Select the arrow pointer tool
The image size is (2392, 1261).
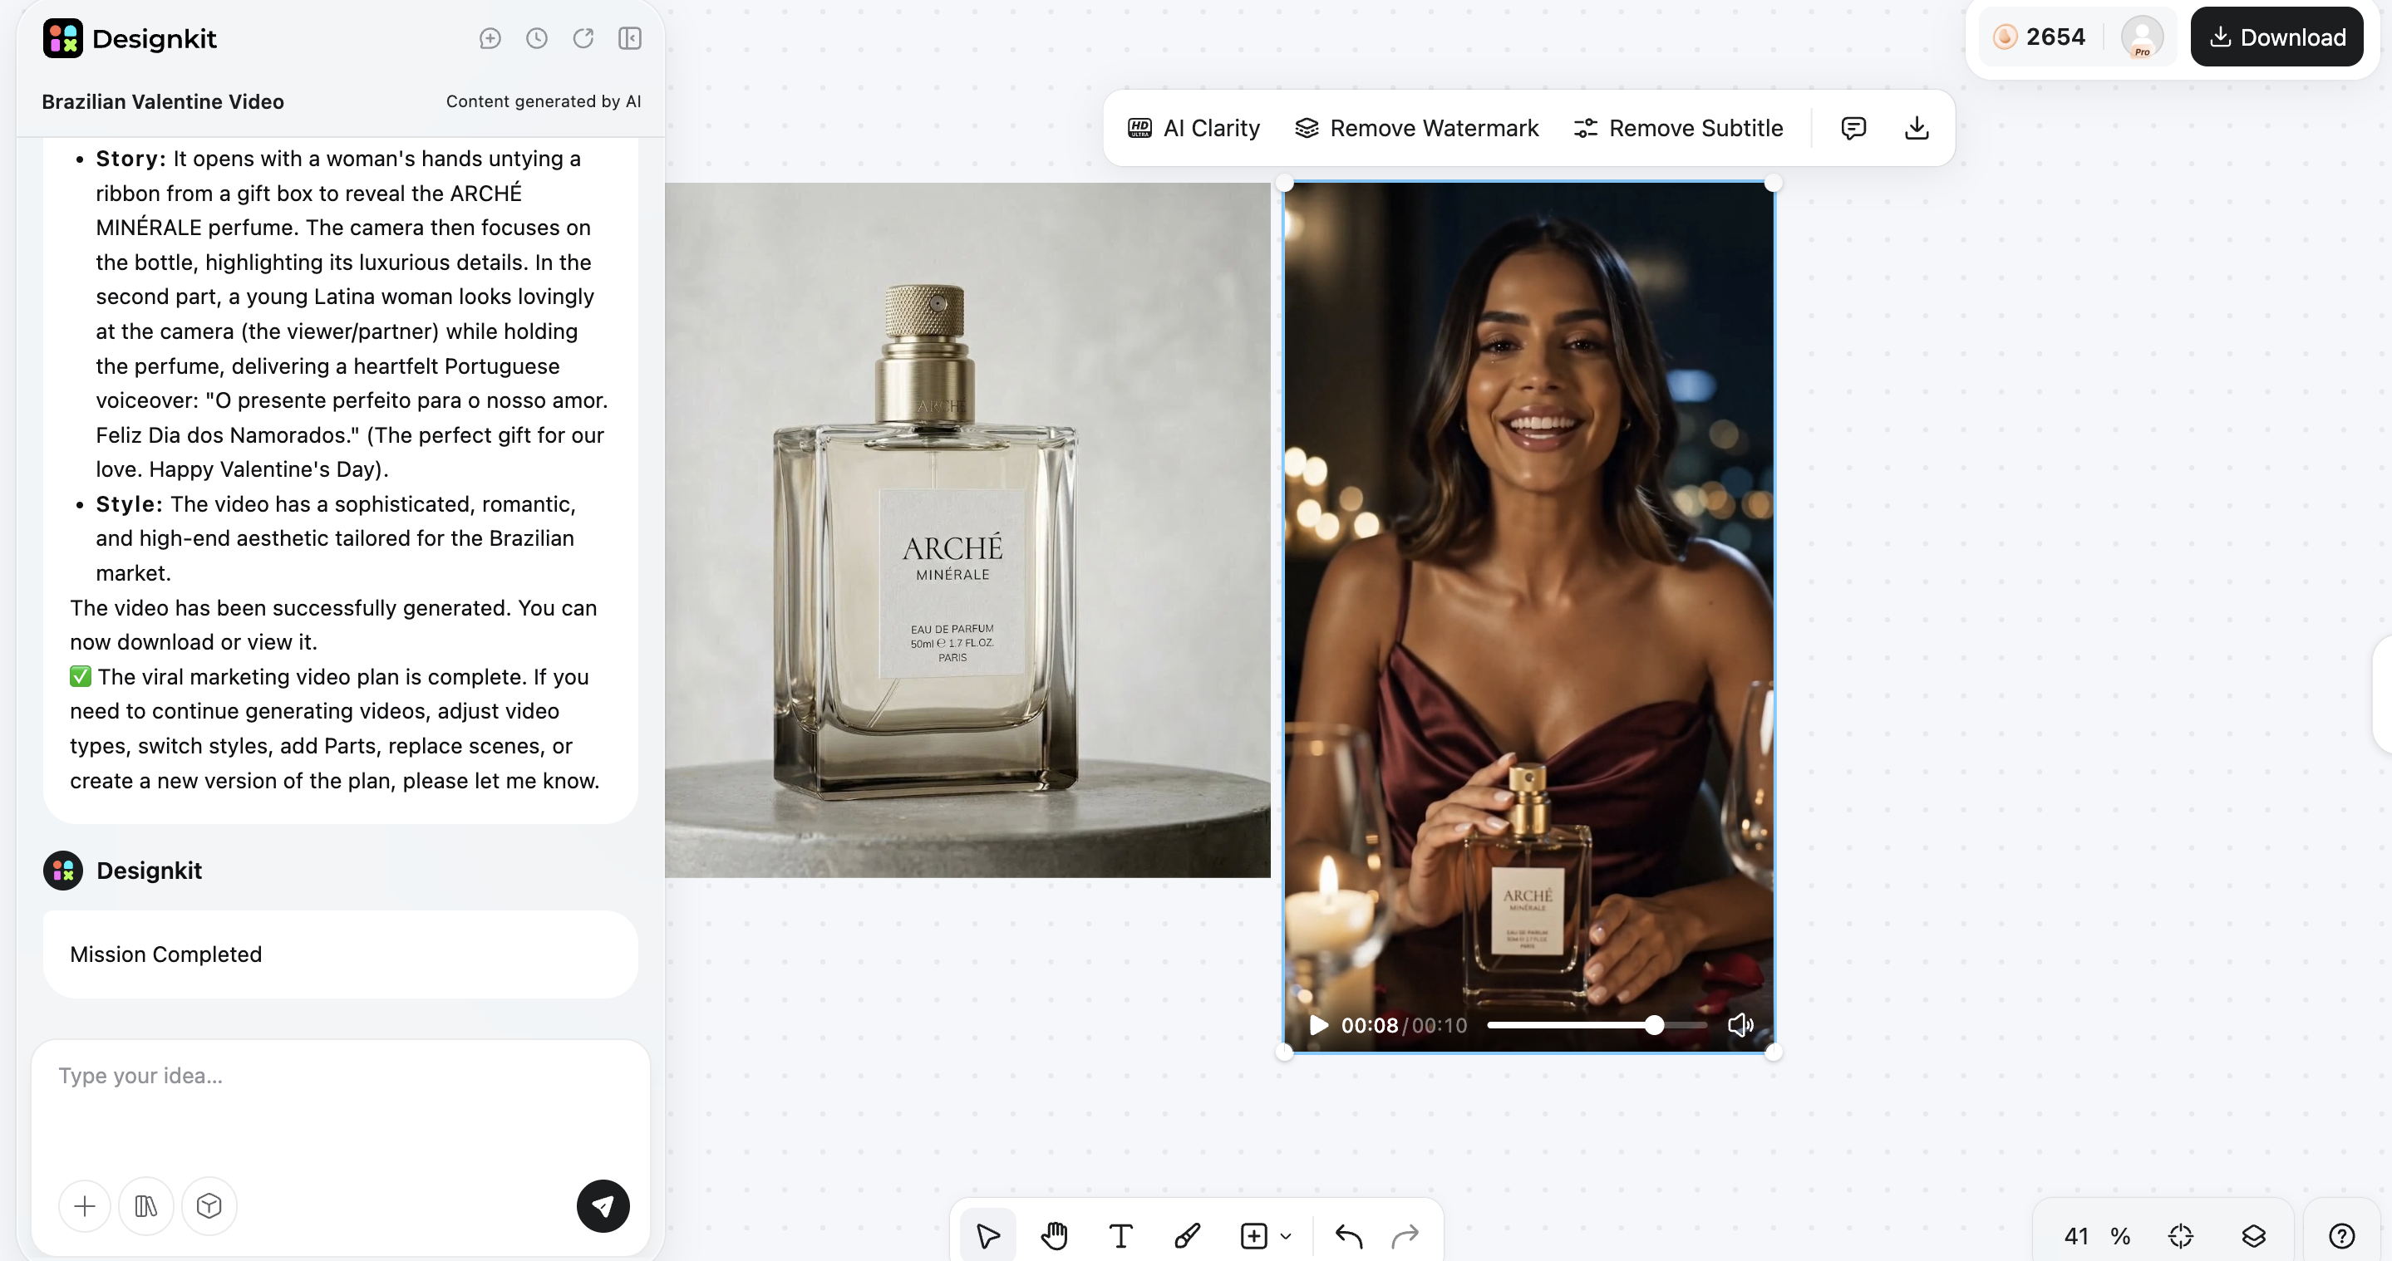[988, 1236]
